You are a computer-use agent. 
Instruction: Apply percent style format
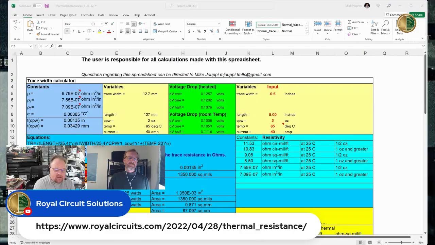point(199,31)
